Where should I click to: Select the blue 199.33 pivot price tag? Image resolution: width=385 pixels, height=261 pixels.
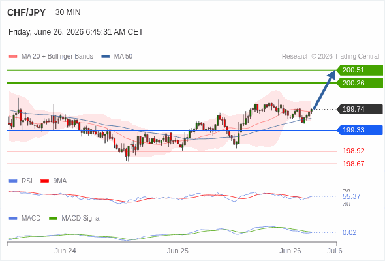[x=360, y=130]
